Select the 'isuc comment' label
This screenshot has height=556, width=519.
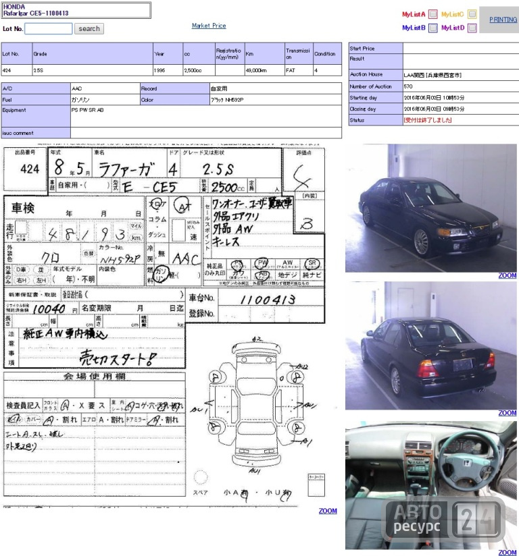tap(18, 134)
